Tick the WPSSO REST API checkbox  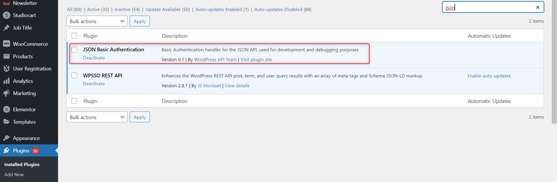74,75
